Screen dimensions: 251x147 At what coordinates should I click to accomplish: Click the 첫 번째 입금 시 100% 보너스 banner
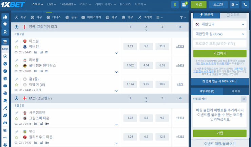click(x=220, y=81)
